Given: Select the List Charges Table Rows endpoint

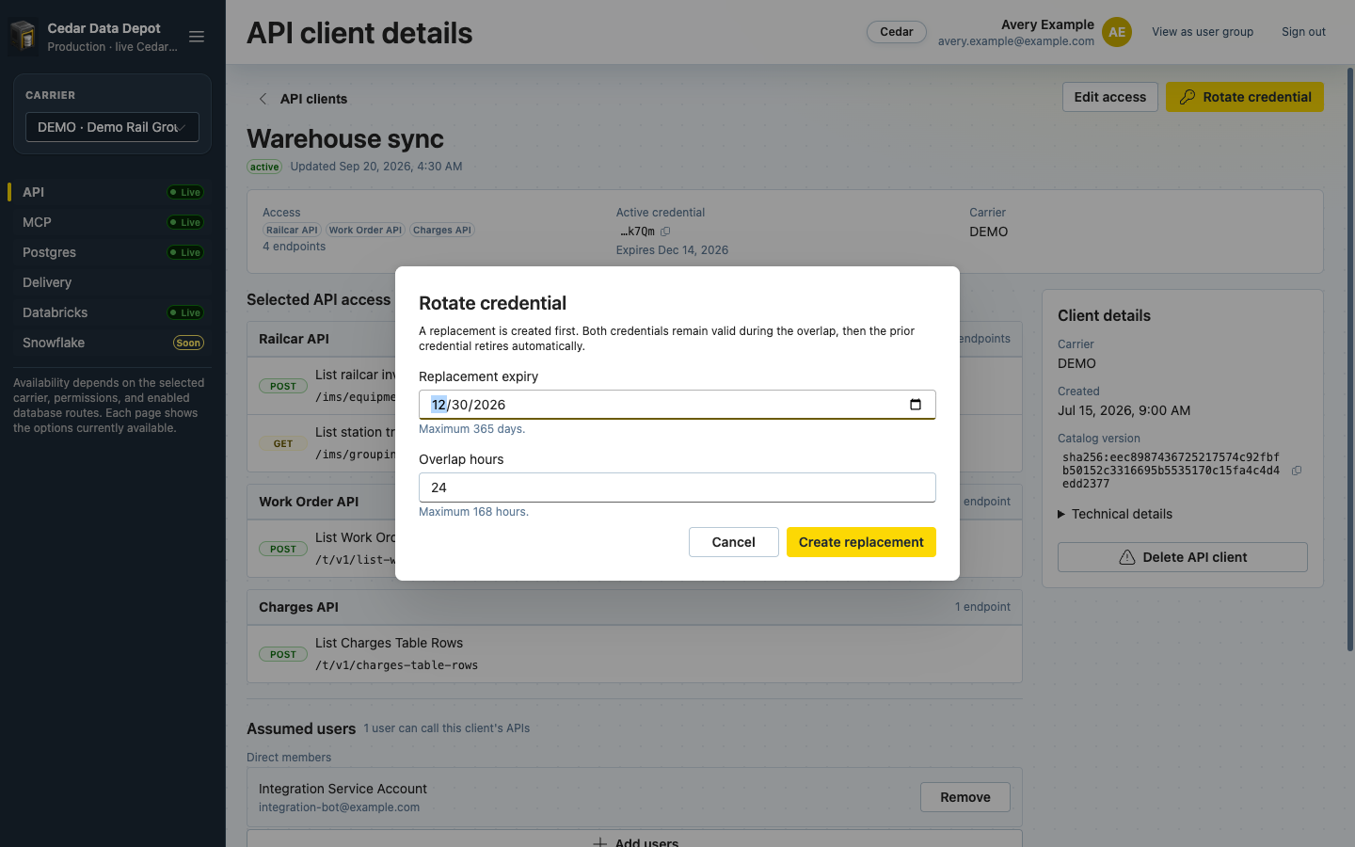Looking at the screenshot, I should click(x=634, y=654).
